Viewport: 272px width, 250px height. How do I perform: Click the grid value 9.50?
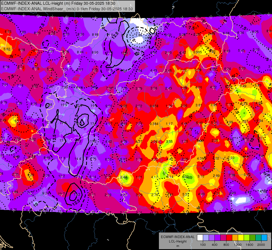pyautogui.click(x=109, y=106)
